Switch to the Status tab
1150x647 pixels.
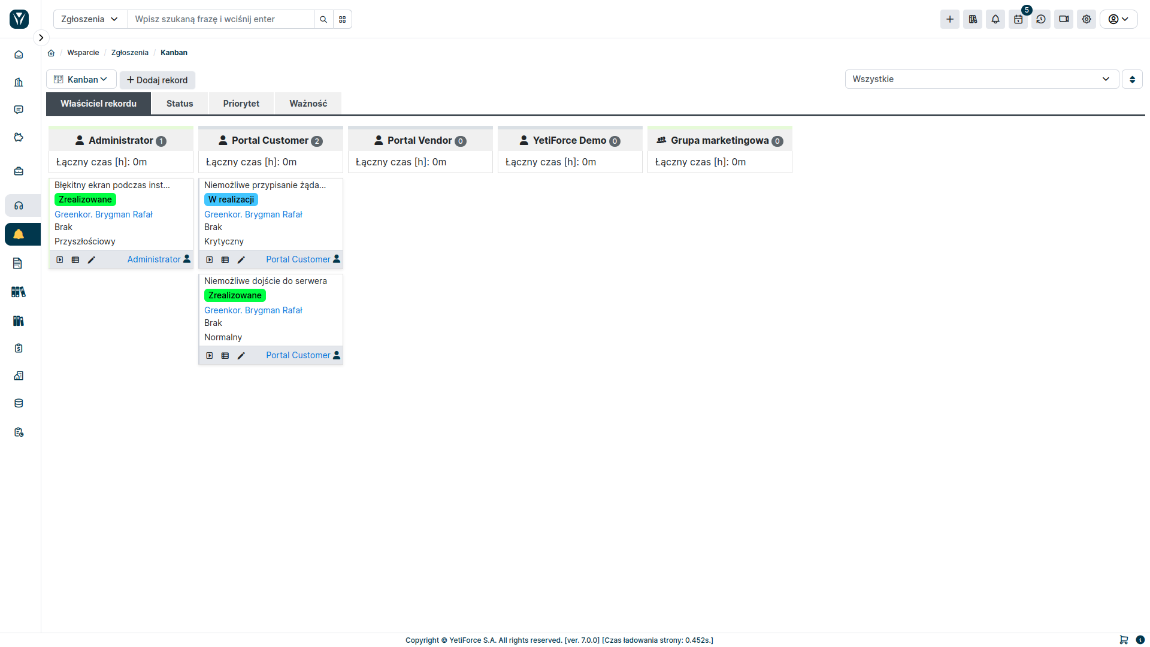pyautogui.click(x=180, y=104)
